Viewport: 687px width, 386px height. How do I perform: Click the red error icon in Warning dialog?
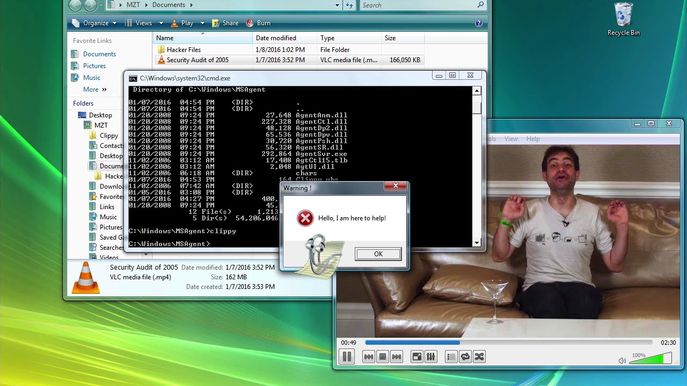[x=305, y=218]
